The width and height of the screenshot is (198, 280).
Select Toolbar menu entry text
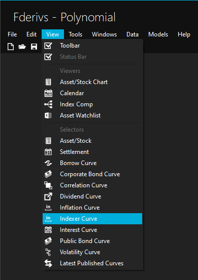tap(70, 46)
